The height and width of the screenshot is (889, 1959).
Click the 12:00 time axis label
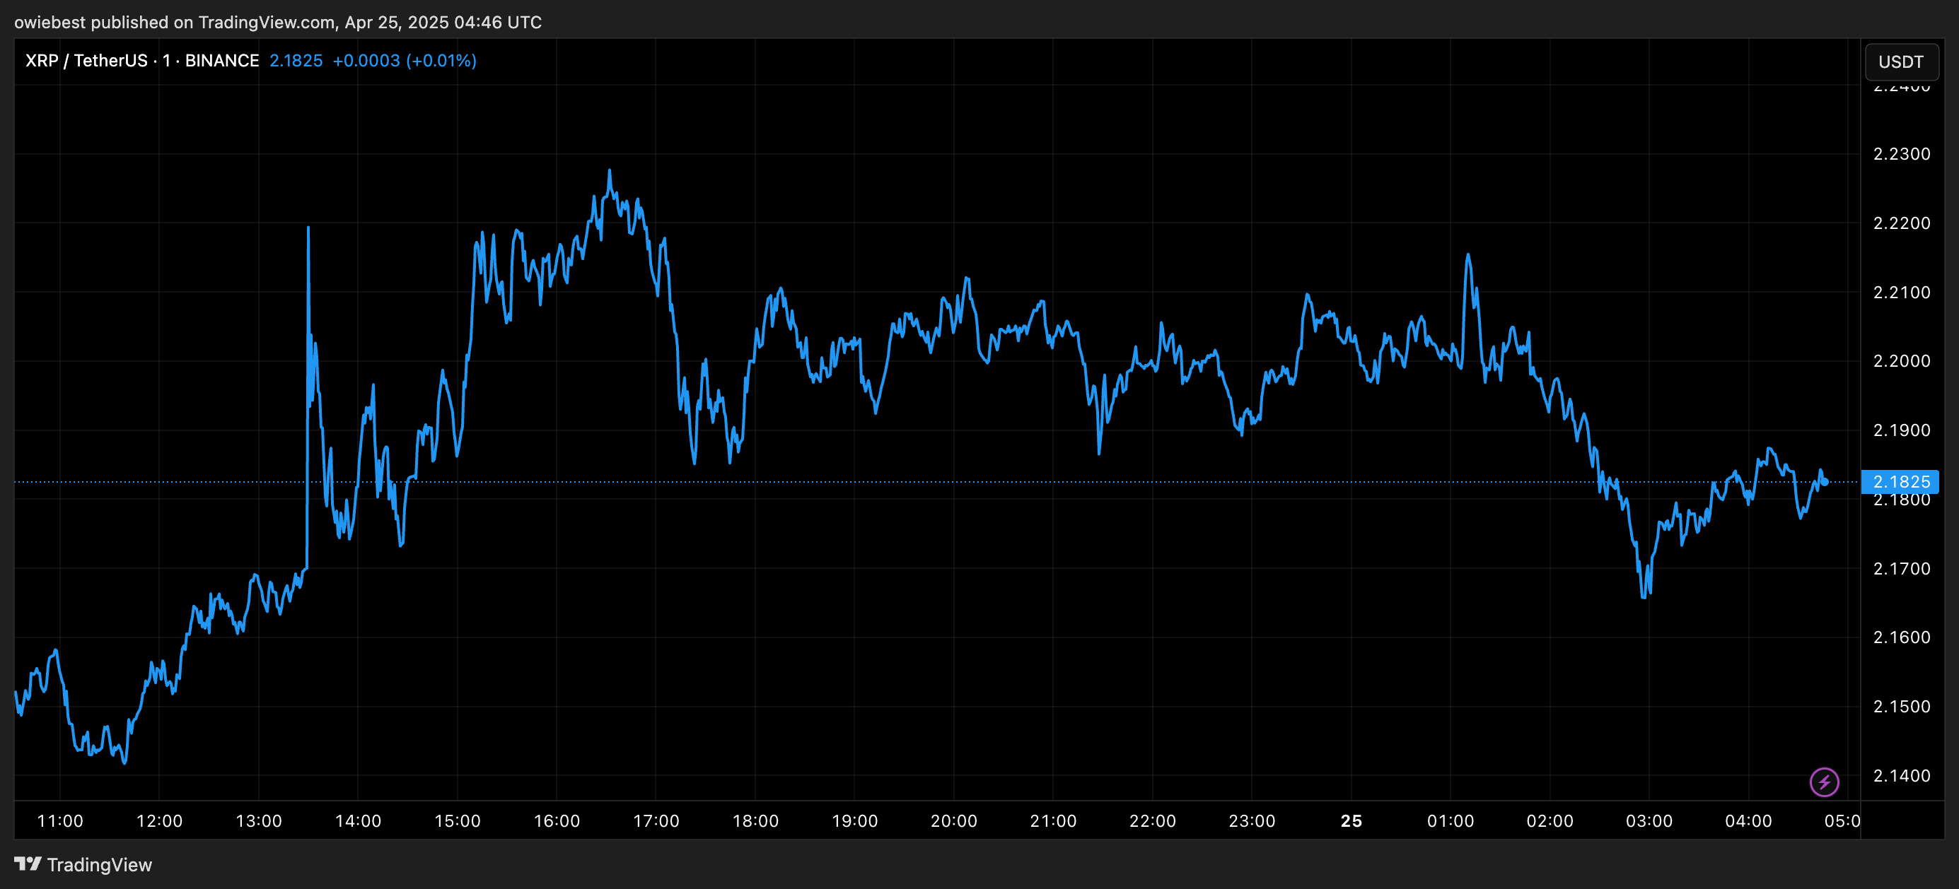[x=159, y=821]
